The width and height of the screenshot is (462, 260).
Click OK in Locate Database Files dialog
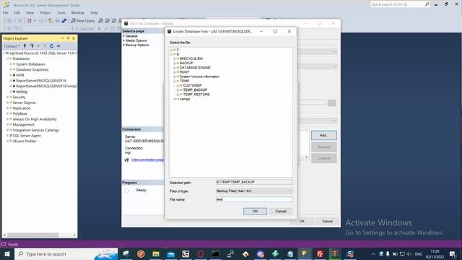click(x=255, y=212)
